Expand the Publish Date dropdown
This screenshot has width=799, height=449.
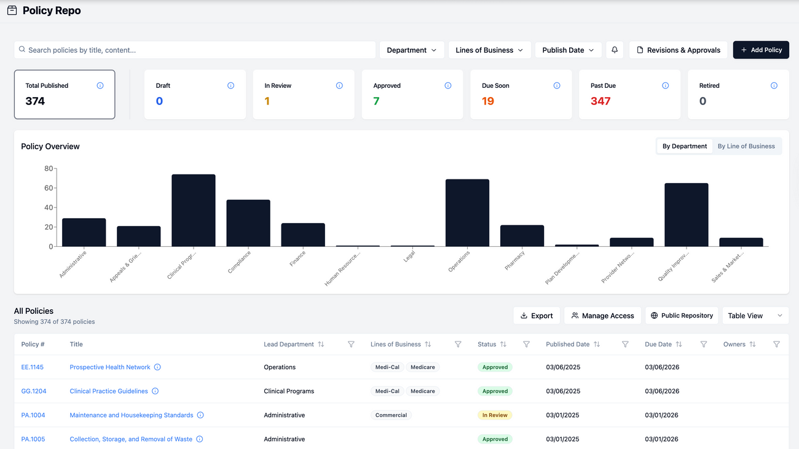click(568, 50)
